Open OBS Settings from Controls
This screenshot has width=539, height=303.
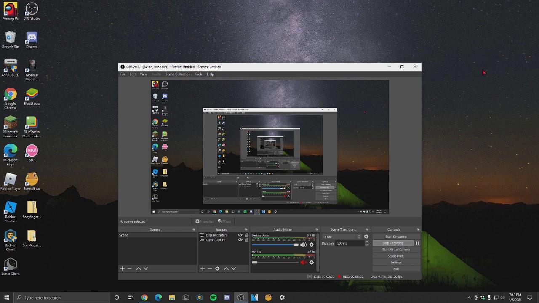click(x=396, y=262)
